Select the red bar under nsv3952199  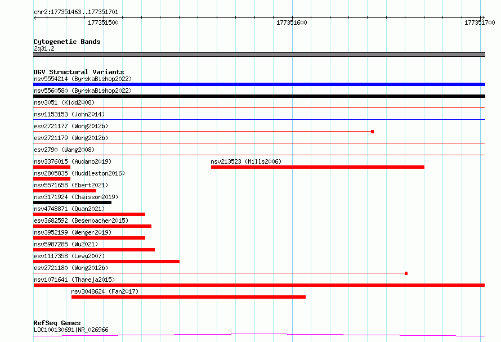point(89,238)
